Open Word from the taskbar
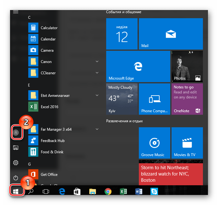218x205 pixels. [x=139, y=192]
